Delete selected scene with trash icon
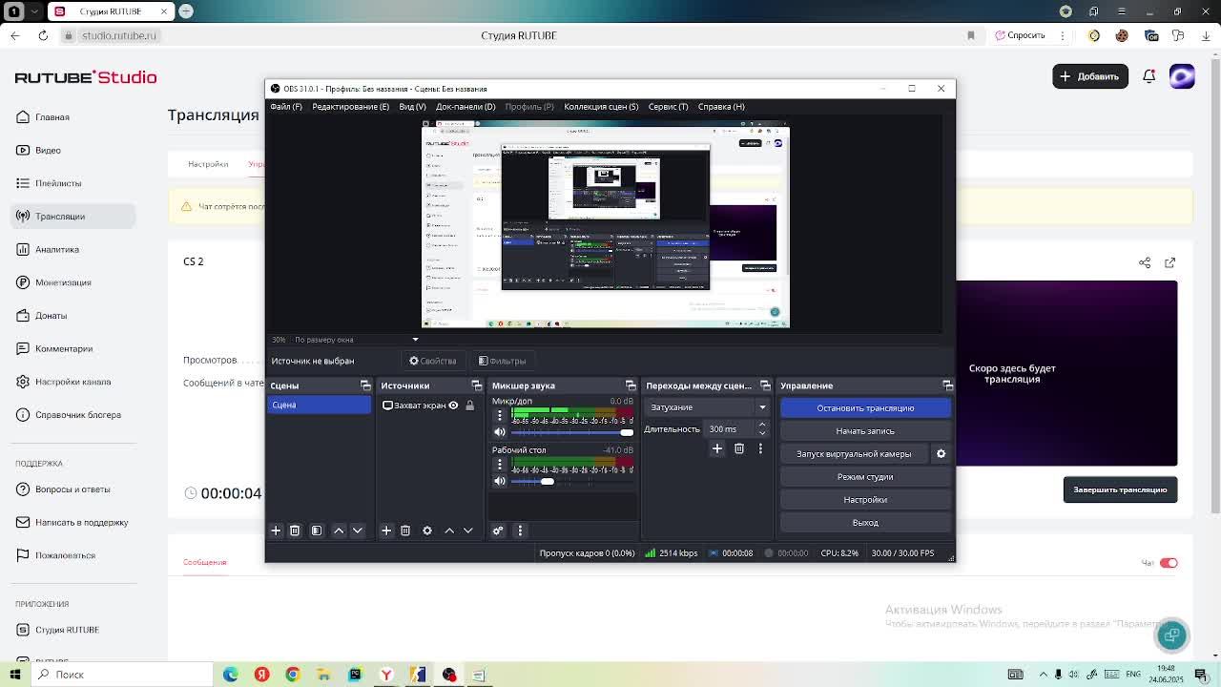1221x687 pixels. 295,531
